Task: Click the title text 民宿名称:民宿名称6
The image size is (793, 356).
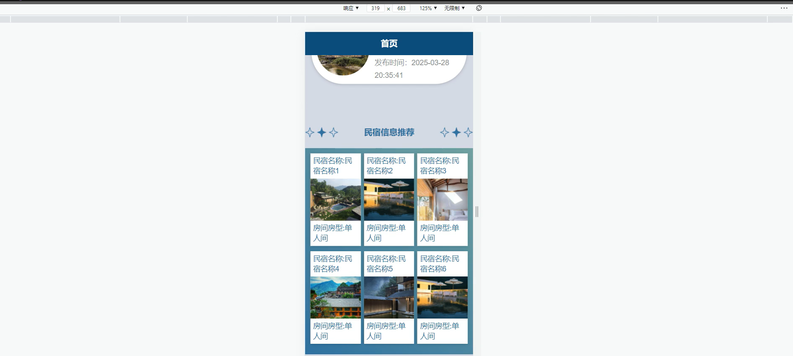Action: pos(440,264)
